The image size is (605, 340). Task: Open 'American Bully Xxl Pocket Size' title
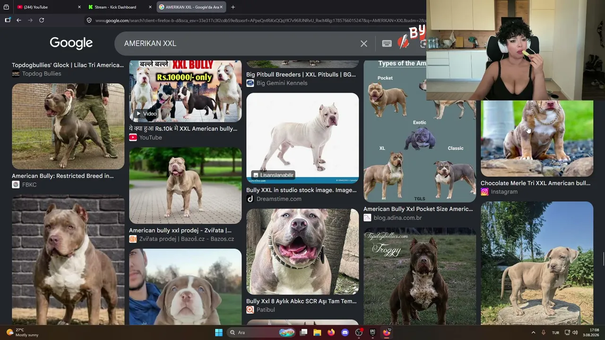(x=418, y=209)
